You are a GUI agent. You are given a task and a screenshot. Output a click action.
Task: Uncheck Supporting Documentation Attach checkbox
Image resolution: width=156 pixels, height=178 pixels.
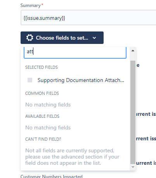30,80
